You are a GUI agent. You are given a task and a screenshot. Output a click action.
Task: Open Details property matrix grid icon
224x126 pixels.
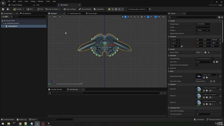coord(219,17)
